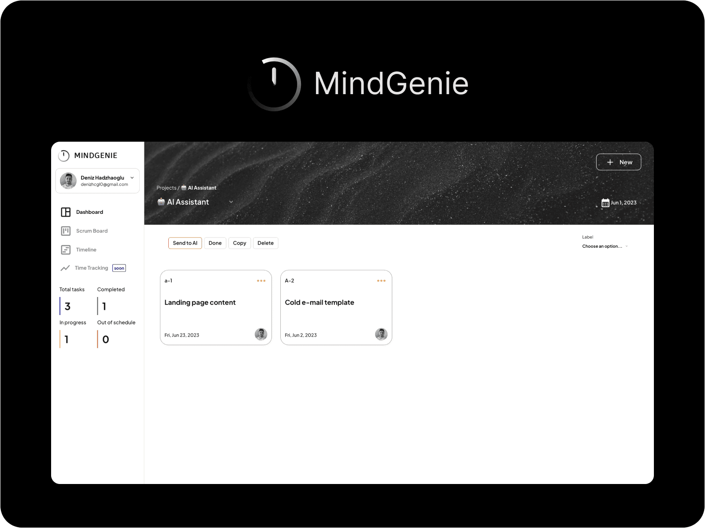Click Deniz Hadzhaoglu's profile picture
The width and height of the screenshot is (705, 528).
[x=68, y=180]
